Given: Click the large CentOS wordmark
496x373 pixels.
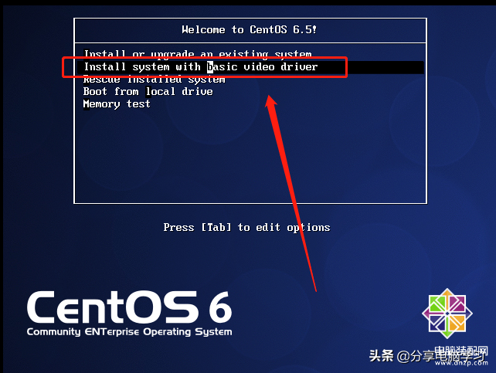Looking at the screenshot, I should click(x=113, y=307).
